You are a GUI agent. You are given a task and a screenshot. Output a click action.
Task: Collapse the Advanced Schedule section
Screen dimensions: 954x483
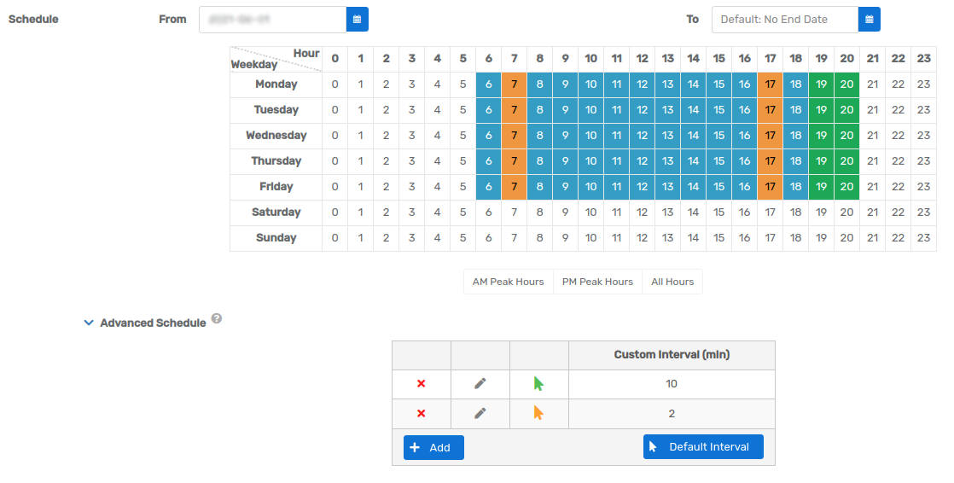click(89, 323)
